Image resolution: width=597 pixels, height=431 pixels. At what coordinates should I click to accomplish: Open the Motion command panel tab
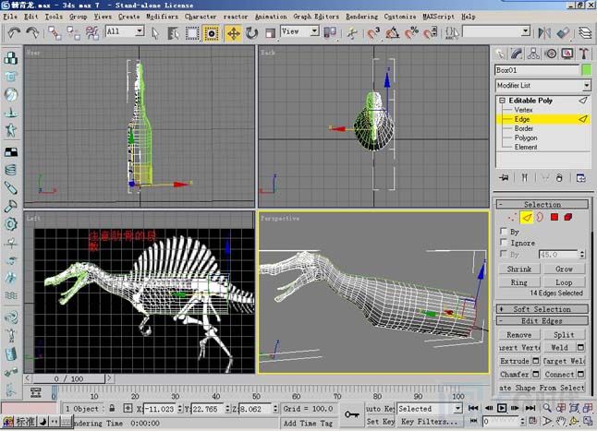coord(551,54)
